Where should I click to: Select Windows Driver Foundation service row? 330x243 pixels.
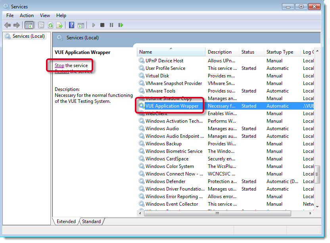(x=226, y=189)
